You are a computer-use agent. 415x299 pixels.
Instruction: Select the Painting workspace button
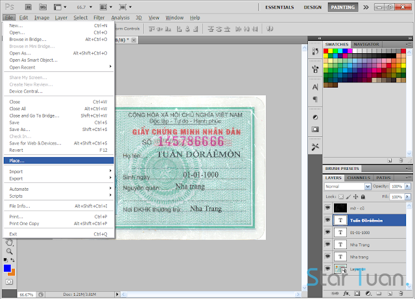click(x=343, y=7)
